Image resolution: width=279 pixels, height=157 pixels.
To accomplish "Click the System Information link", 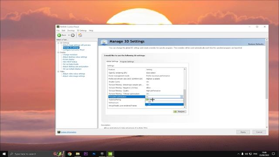I will tap(68, 132).
